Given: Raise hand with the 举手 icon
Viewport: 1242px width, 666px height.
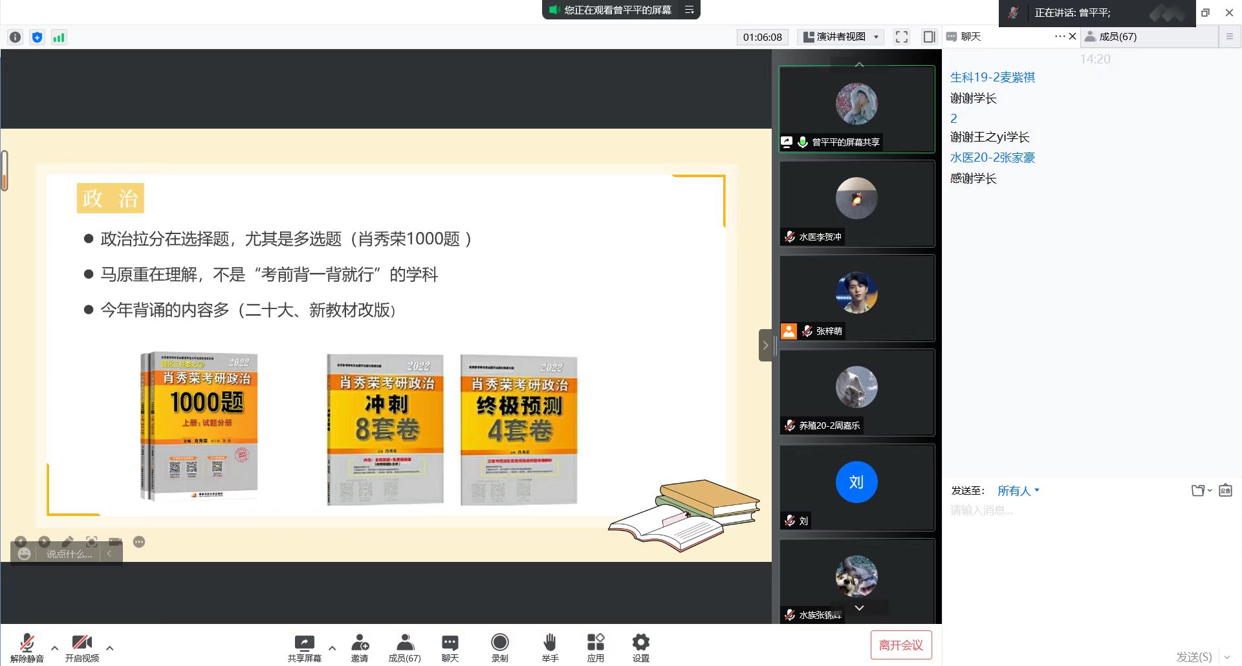Looking at the screenshot, I should pyautogui.click(x=550, y=647).
